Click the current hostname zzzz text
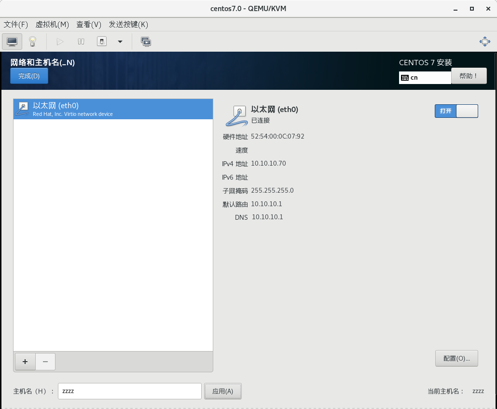497x409 pixels. coord(478,391)
